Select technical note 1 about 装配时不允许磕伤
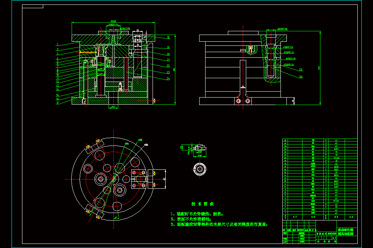373x248 pixels. [x=197, y=214]
